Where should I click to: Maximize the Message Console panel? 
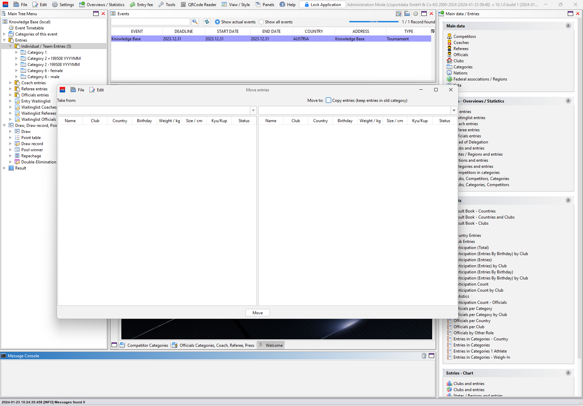click(x=431, y=356)
